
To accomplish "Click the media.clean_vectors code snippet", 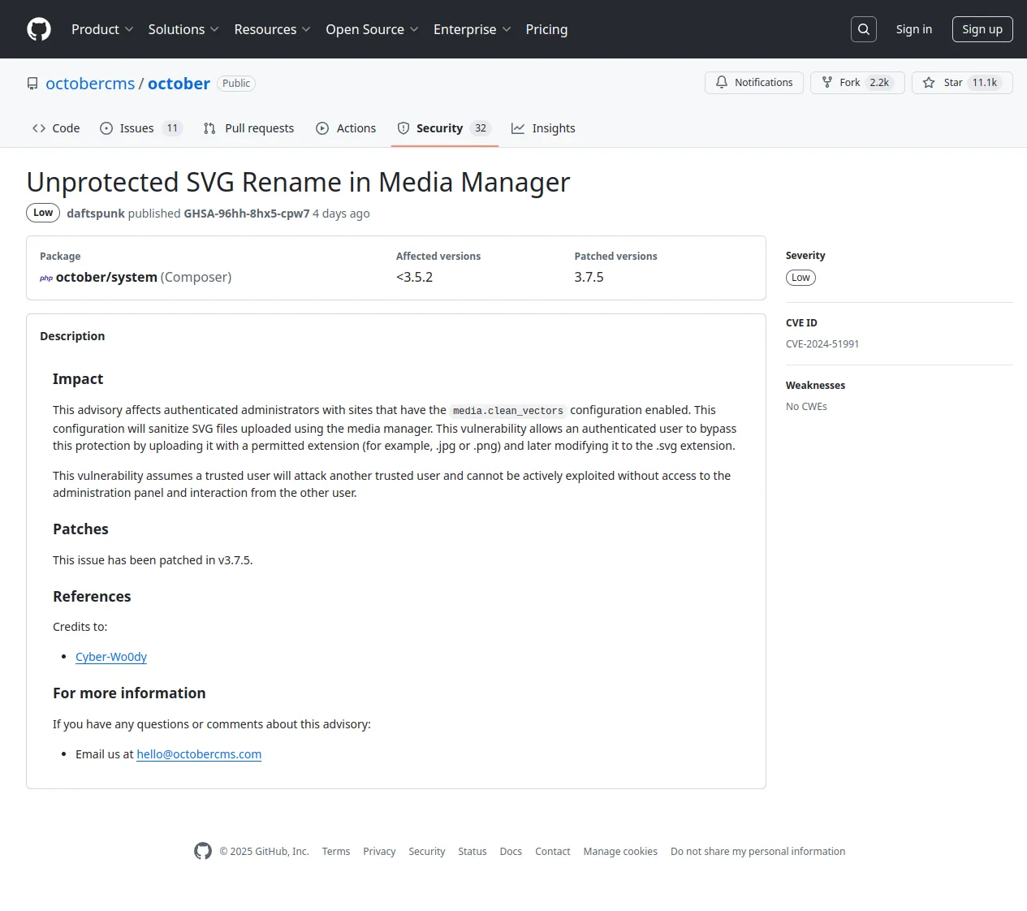I will 508,411.
